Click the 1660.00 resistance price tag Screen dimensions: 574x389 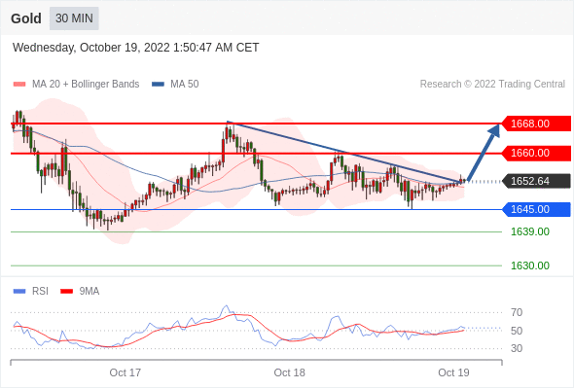536,153
